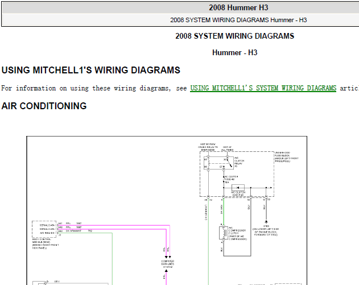Click '2008 SYSTEM WIRING DIAGRAMS Hummer - H3' subtitle
Viewport: 359px width, 285px height.
(238, 20)
